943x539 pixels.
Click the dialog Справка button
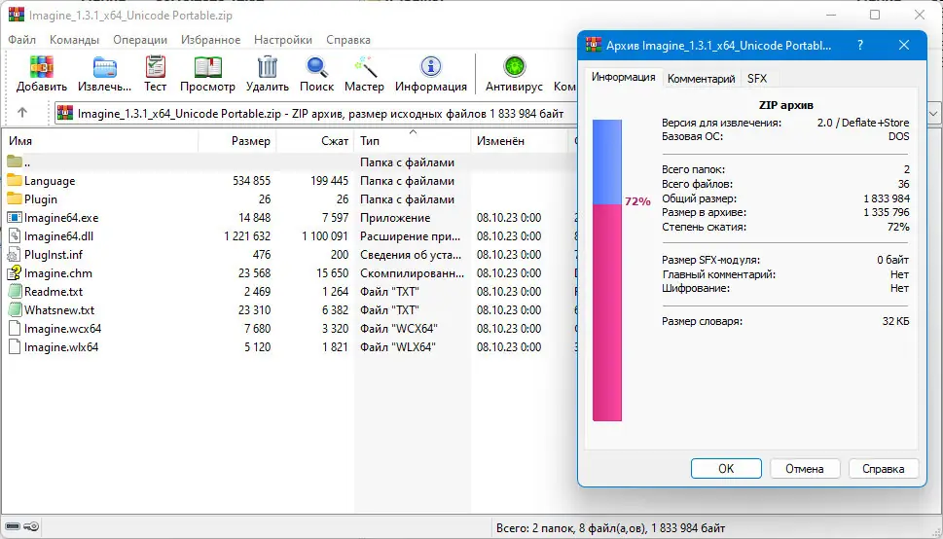coord(884,469)
